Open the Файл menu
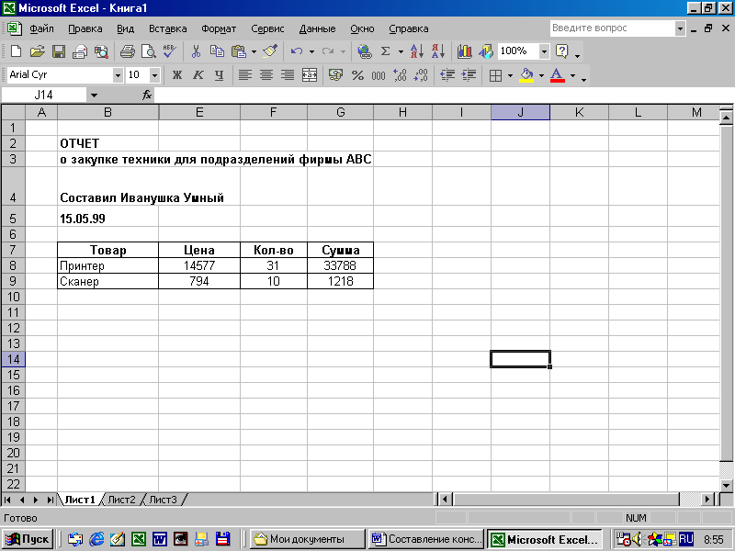Image resolution: width=735 pixels, height=551 pixels. coord(41,28)
